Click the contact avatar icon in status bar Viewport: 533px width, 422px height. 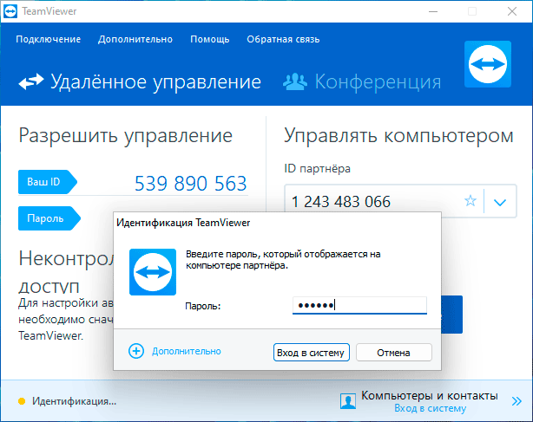[x=348, y=401]
